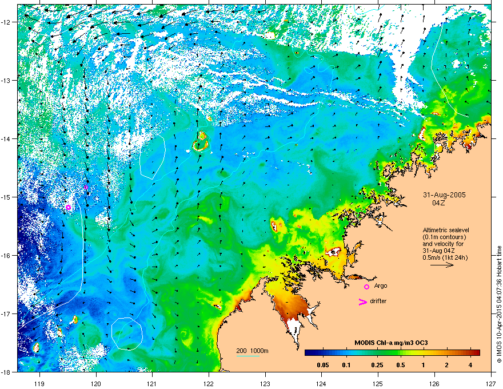
Task: Click the magenta Argo legend circle
Action: pos(366,287)
